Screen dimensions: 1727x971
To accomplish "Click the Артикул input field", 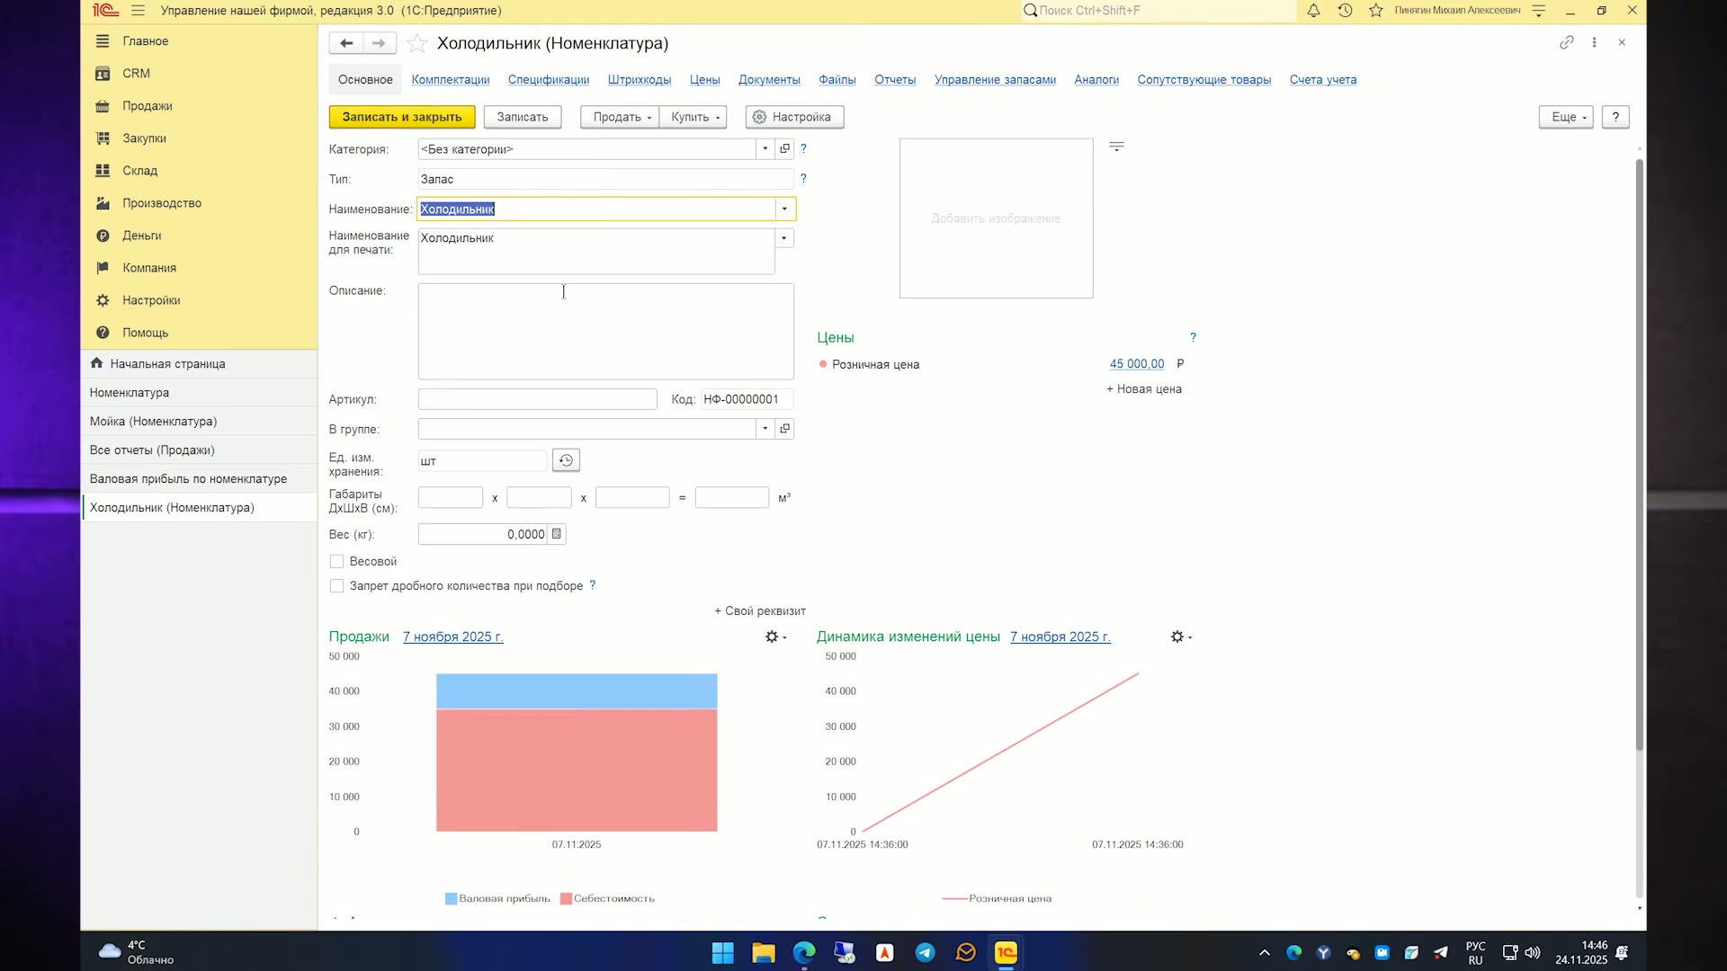I will click(538, 399).
